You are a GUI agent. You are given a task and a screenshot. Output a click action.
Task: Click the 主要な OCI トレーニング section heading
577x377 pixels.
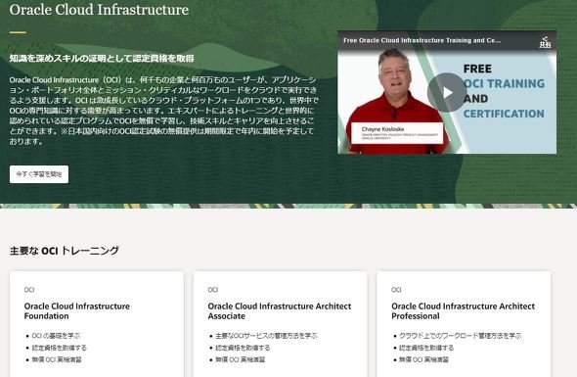tap(65, 251)
